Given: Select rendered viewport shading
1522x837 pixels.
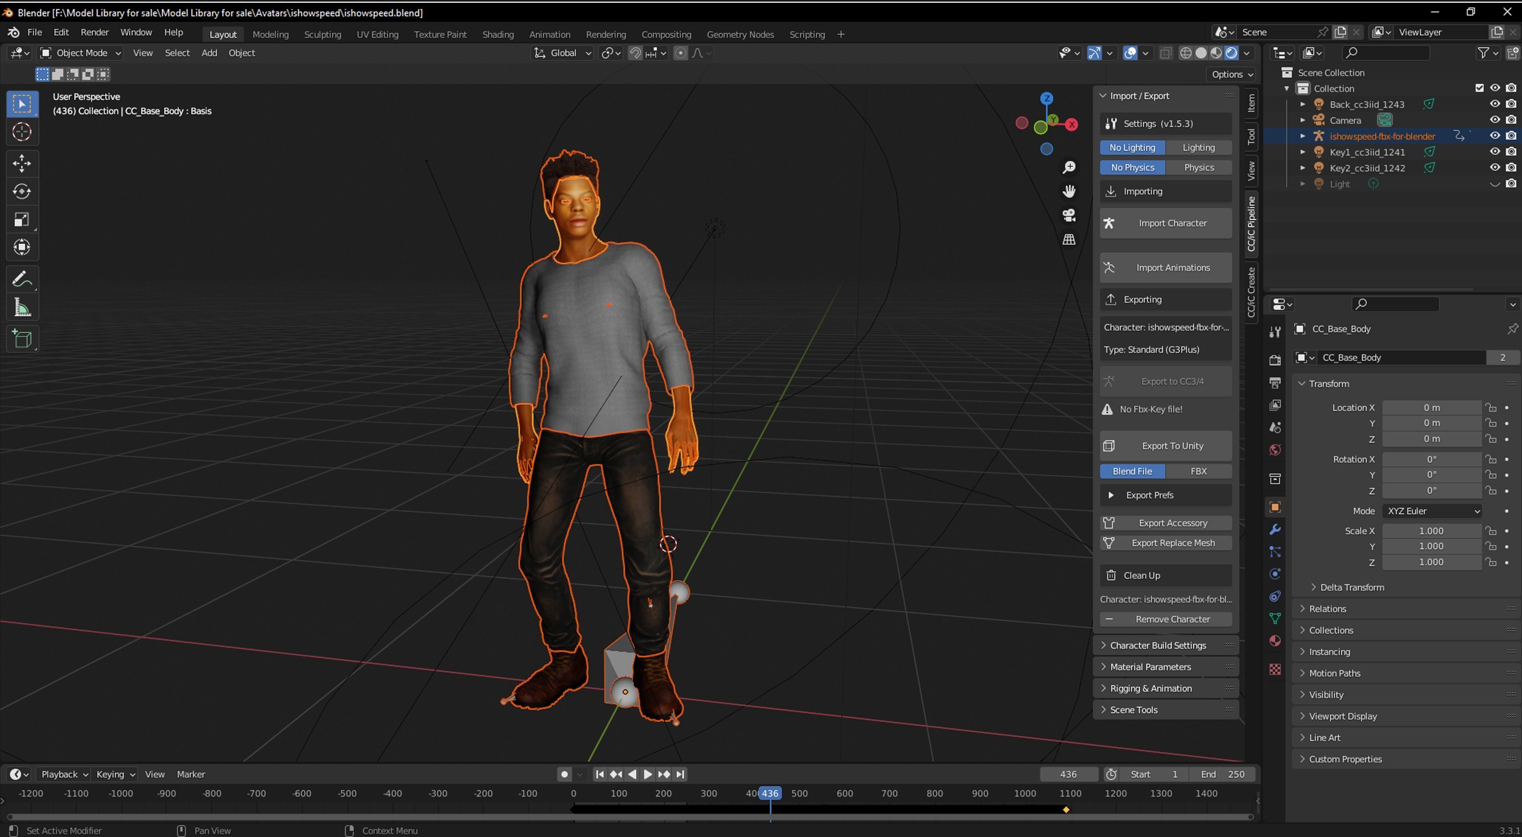Looking at the screenshot, I should coord(1231,53).
